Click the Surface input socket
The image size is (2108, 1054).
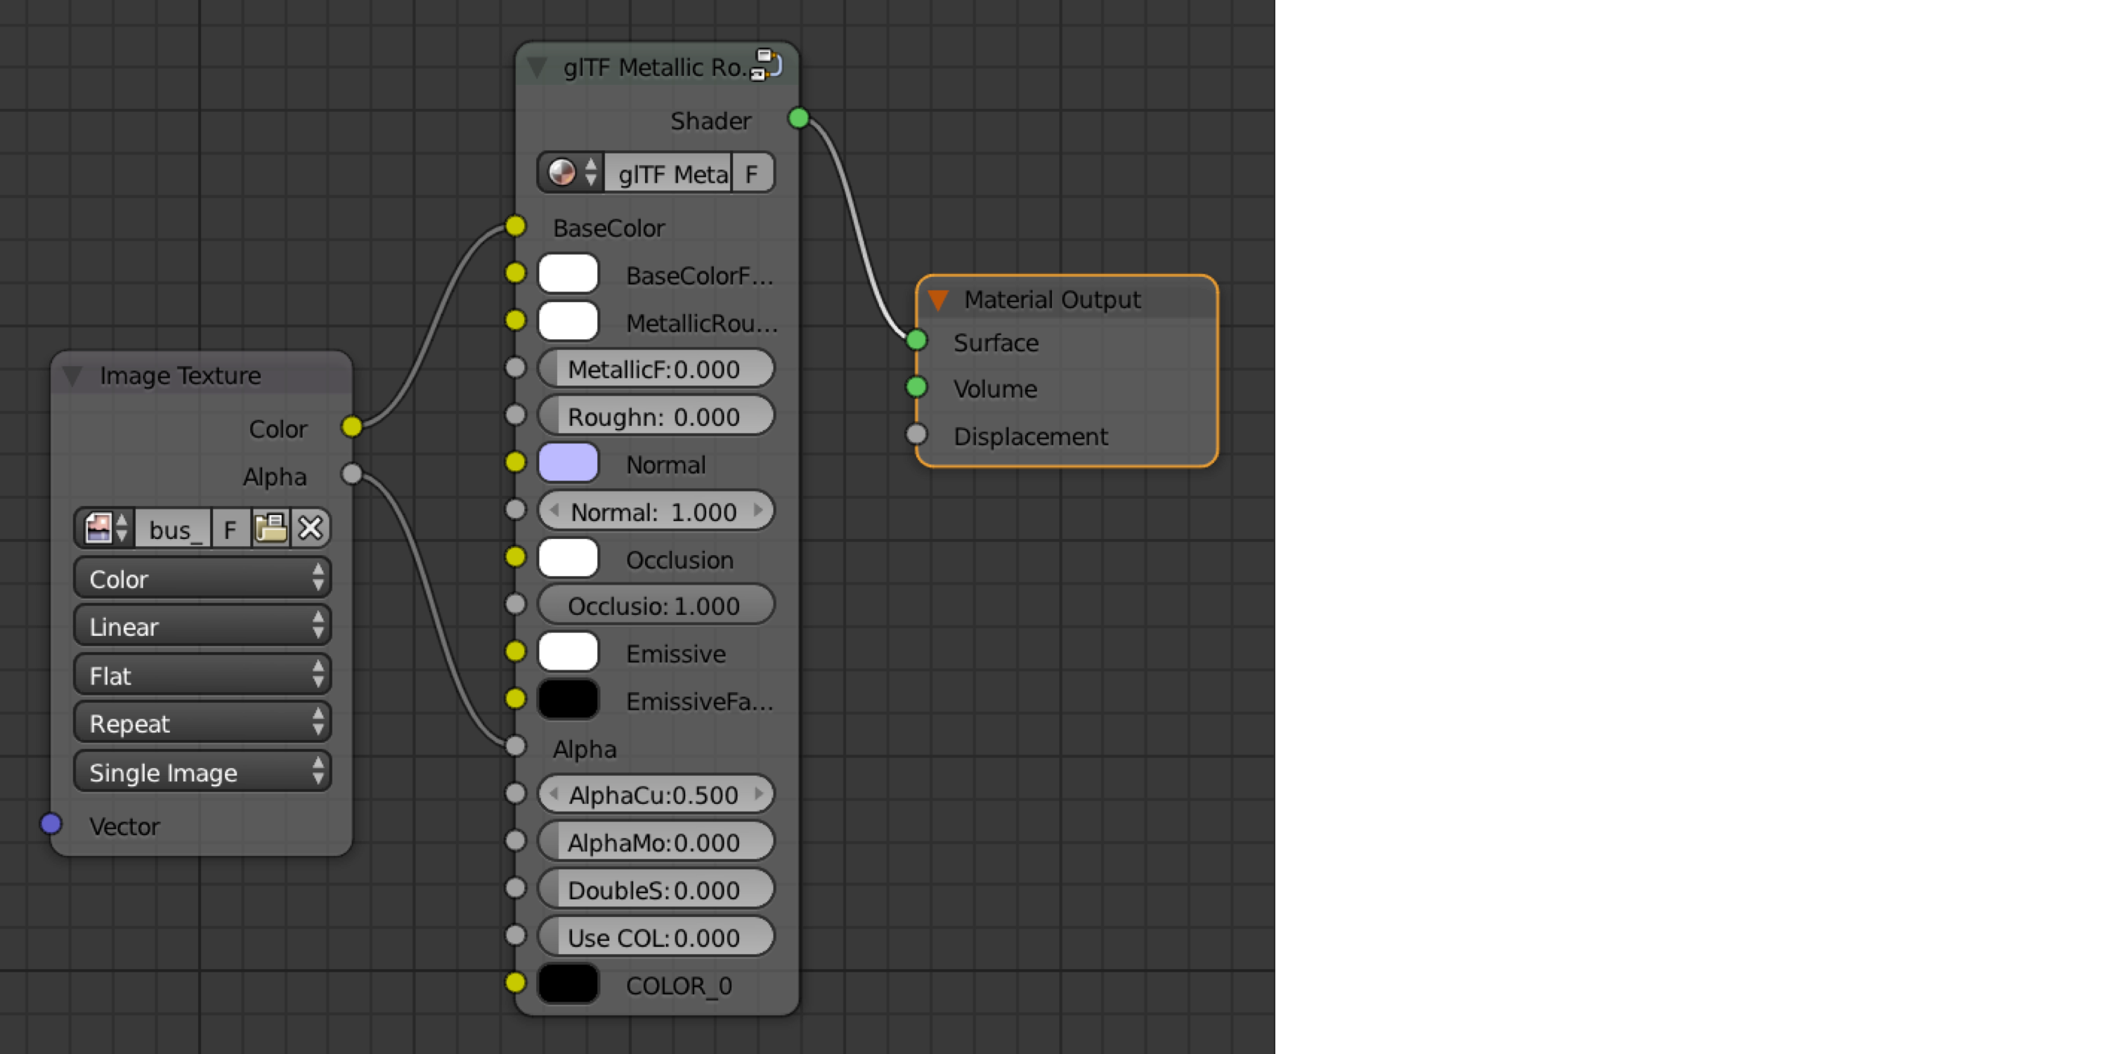coord(916,340)
